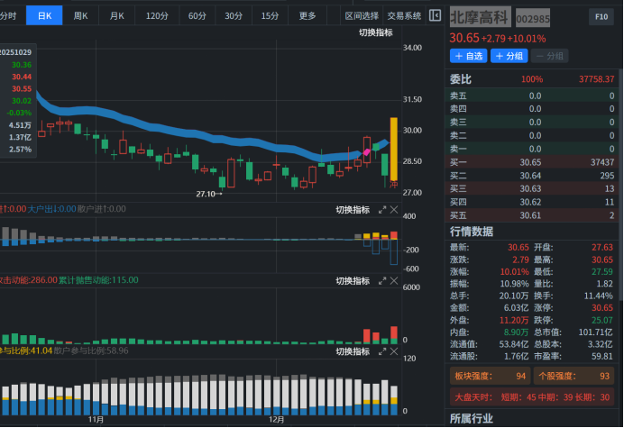Image resolution: width=624 pixels, height=428 pixels.
Task: Select the 60分 period tab
Action: click(x=197, y=15)
